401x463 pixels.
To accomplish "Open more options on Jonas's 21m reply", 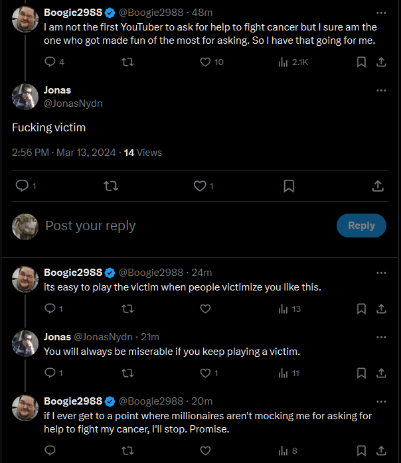I will [381, 337].
